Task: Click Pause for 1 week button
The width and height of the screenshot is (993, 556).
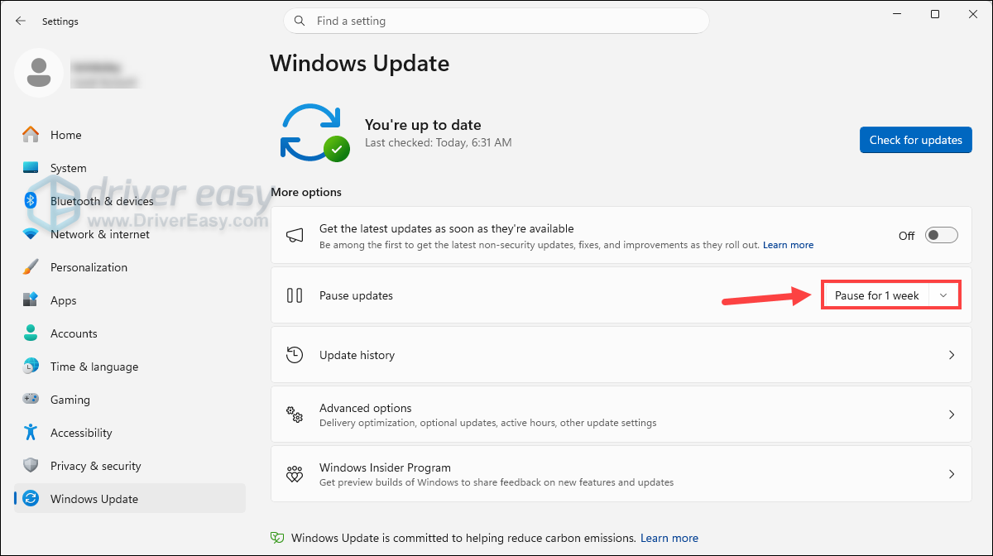Action: (x=877, y=295)
